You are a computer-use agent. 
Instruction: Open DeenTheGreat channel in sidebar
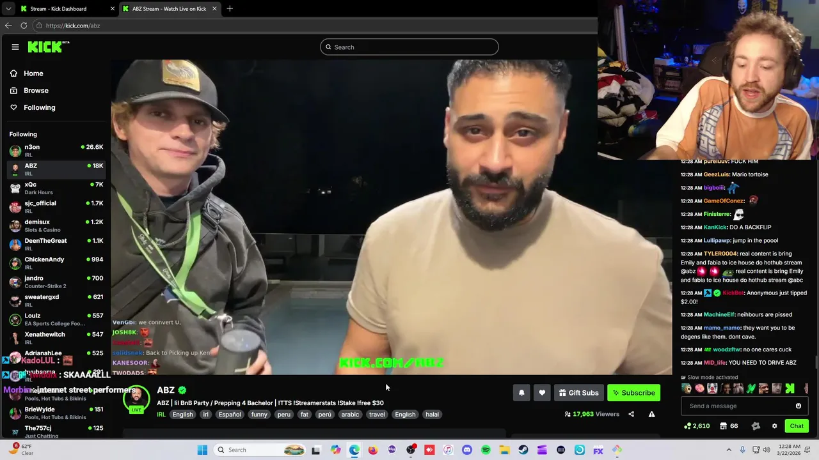click(x=56, y=244)
